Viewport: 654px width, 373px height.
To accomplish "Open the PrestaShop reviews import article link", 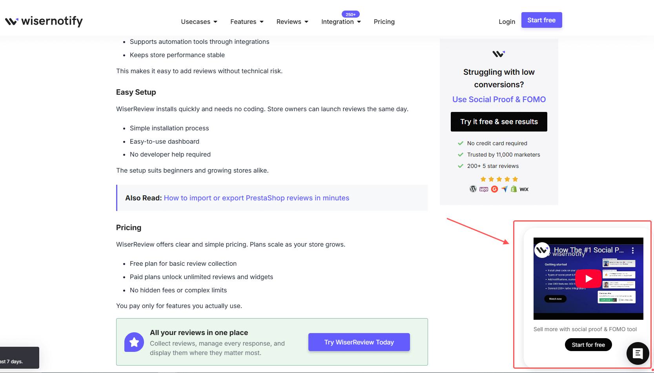I will point(256,198).
